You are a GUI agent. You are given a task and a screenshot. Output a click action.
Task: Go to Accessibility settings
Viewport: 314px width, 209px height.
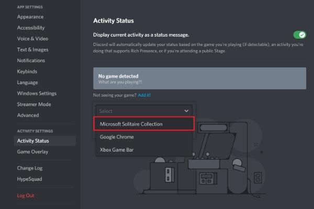[31, 28]
